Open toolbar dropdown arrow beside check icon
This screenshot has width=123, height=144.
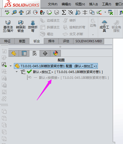[105, 12]
